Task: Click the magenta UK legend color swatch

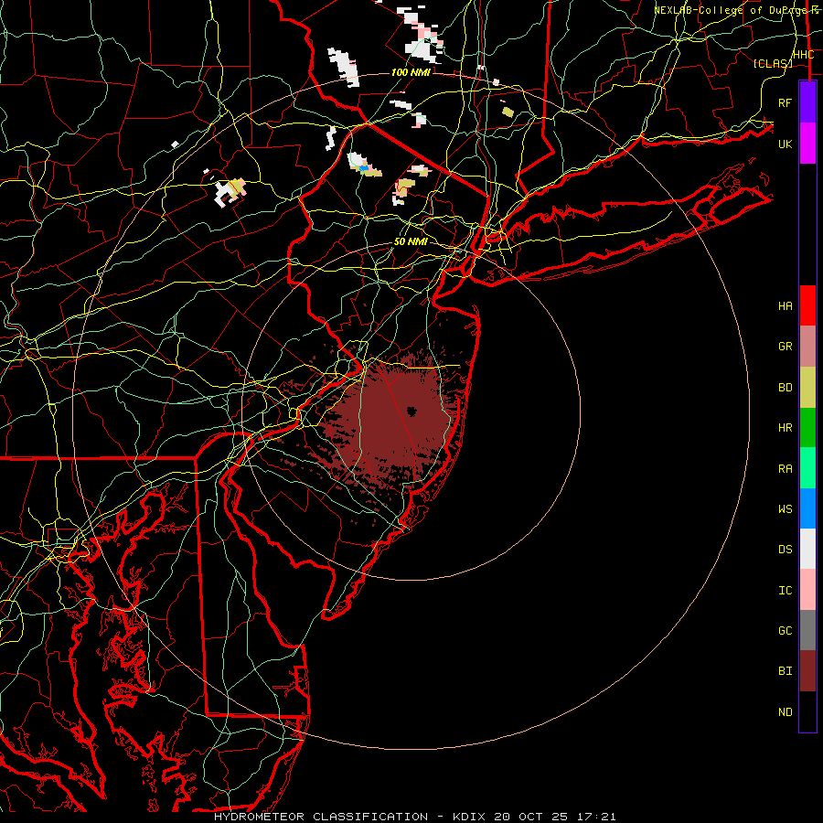Action: point(807,144)
